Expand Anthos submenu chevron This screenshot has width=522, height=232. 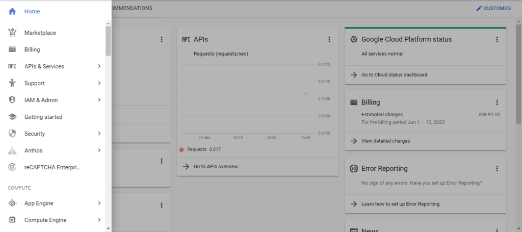99,150
